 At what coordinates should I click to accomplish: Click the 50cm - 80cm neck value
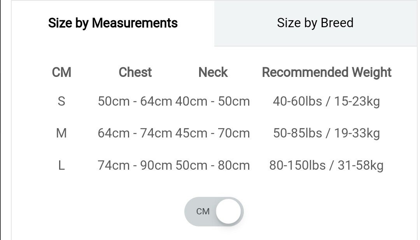pos(213,166)
